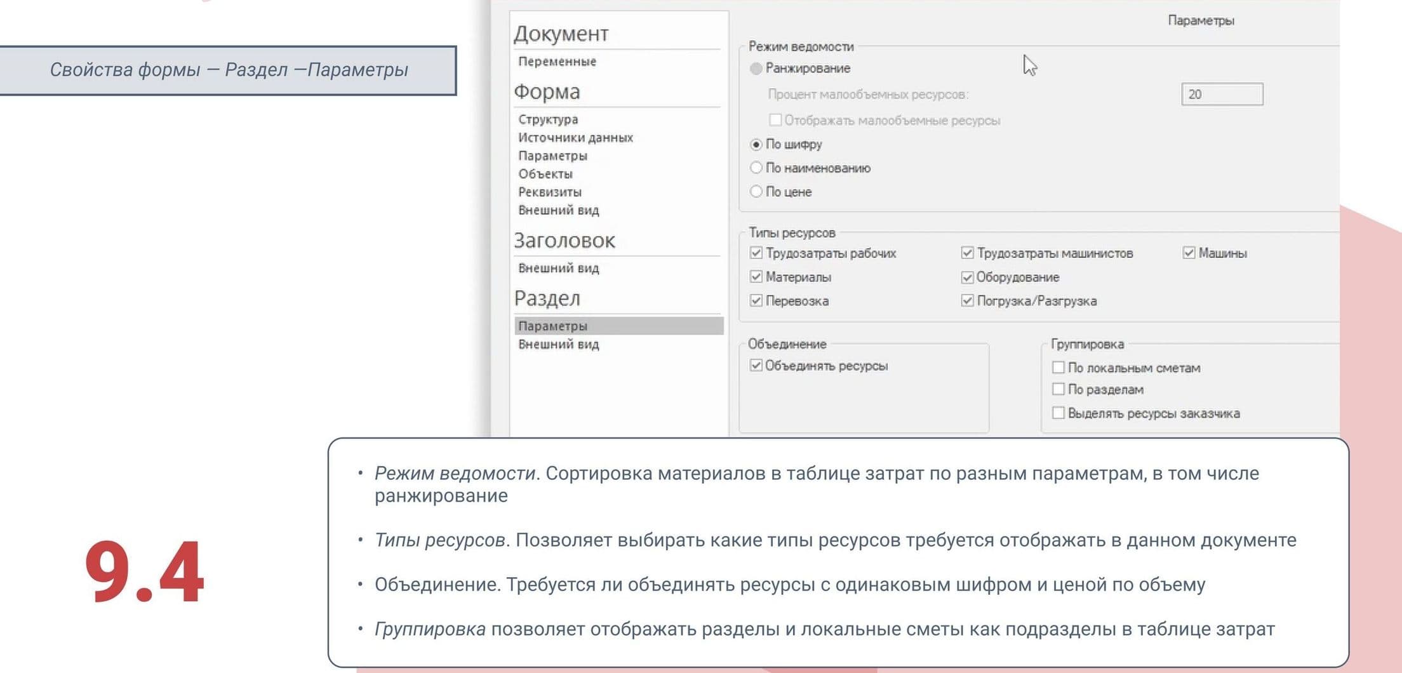Select highlighted 'Параметры' under Раздел
Viewport: 1402px width, 673px height.
point(552,326)
